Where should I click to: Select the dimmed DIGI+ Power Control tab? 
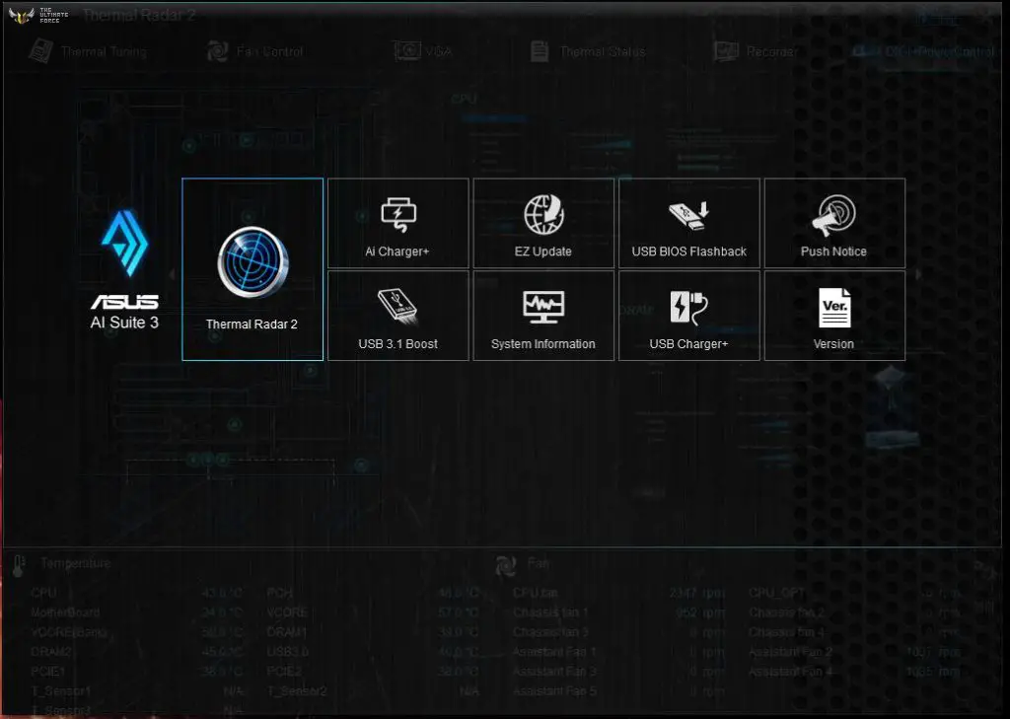[x=923, y=51]
